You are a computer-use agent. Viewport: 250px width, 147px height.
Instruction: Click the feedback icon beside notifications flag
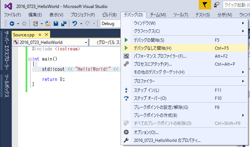coord(217,5)
